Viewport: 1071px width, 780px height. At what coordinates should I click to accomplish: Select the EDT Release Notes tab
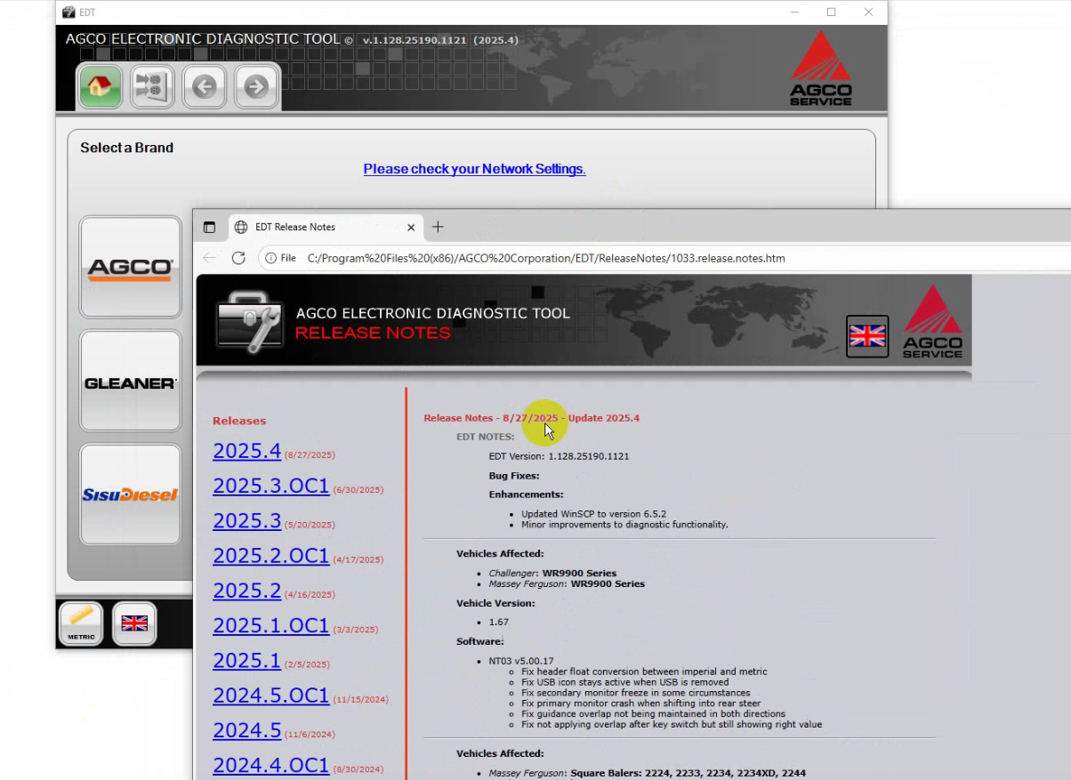(326, 227)
